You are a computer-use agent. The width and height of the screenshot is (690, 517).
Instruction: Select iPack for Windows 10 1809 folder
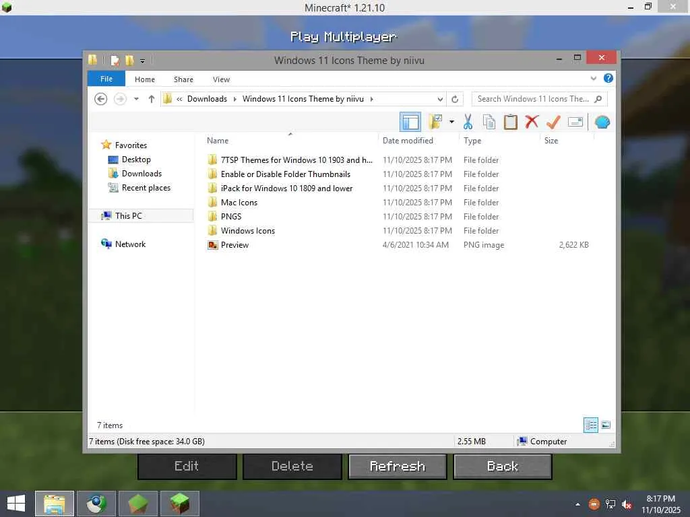(x=286, y=188)
